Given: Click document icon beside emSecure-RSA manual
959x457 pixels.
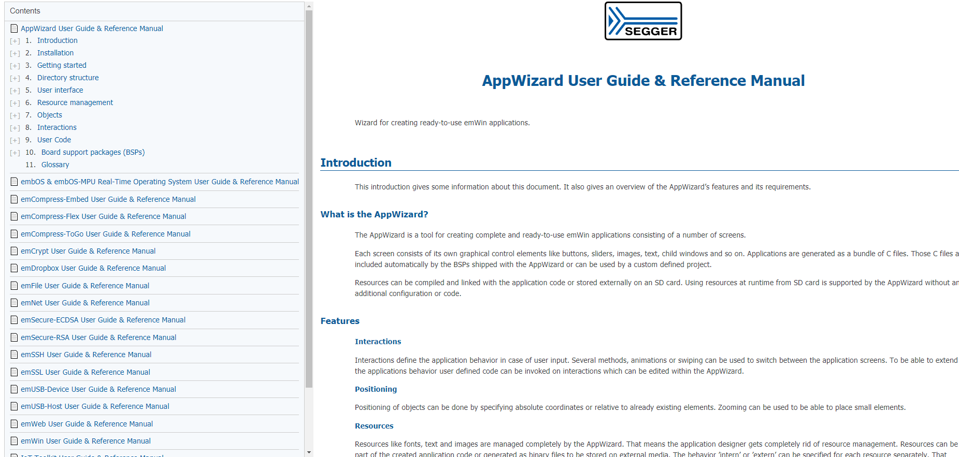Looking at the screenshot, I should coord(15,337).
